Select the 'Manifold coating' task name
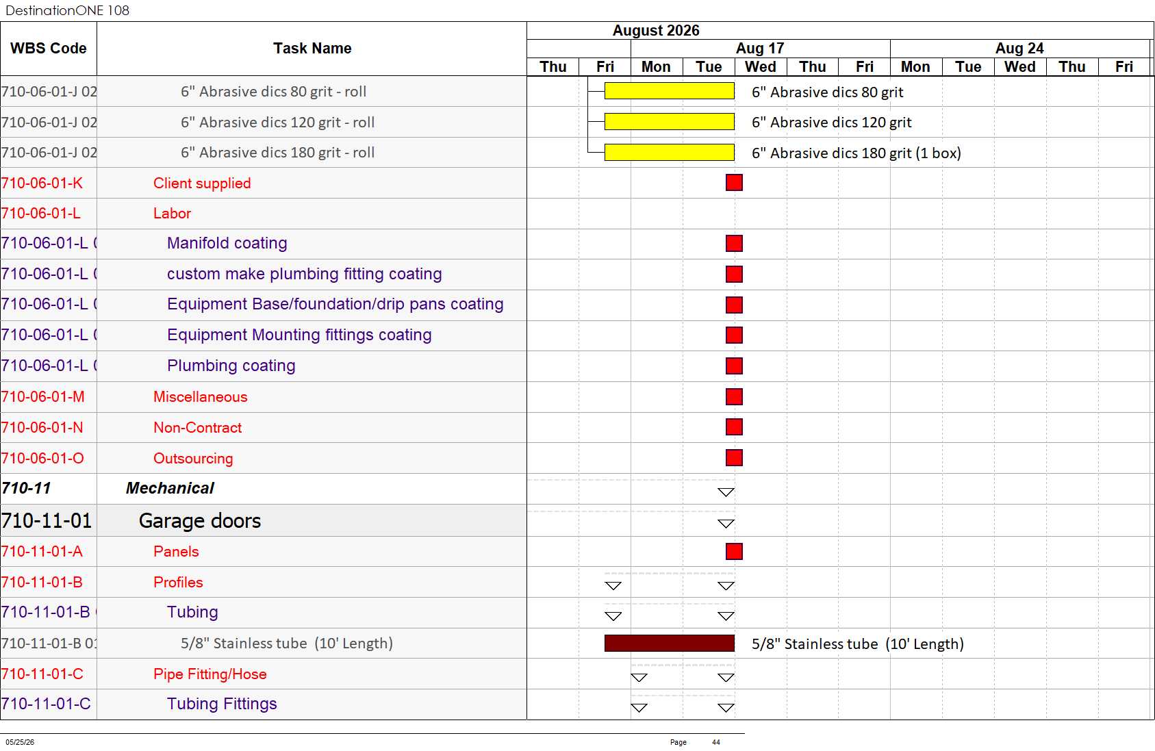Screen dimensions: 1155x751 click(227, 243)
